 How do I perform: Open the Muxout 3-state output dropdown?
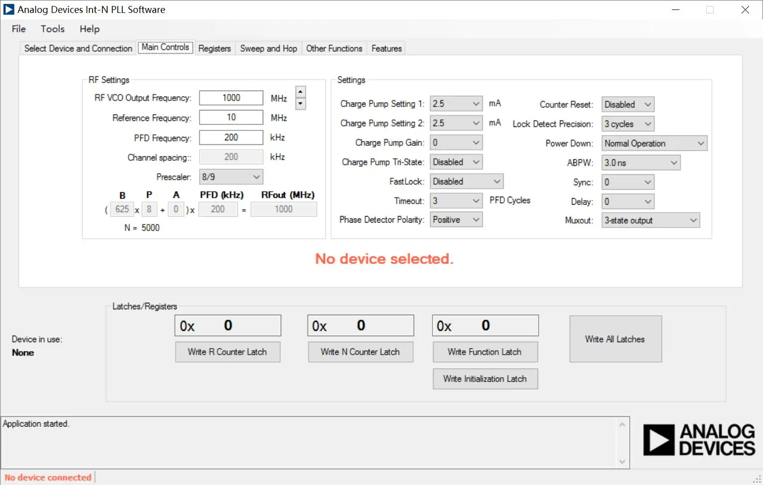(650, 221)
